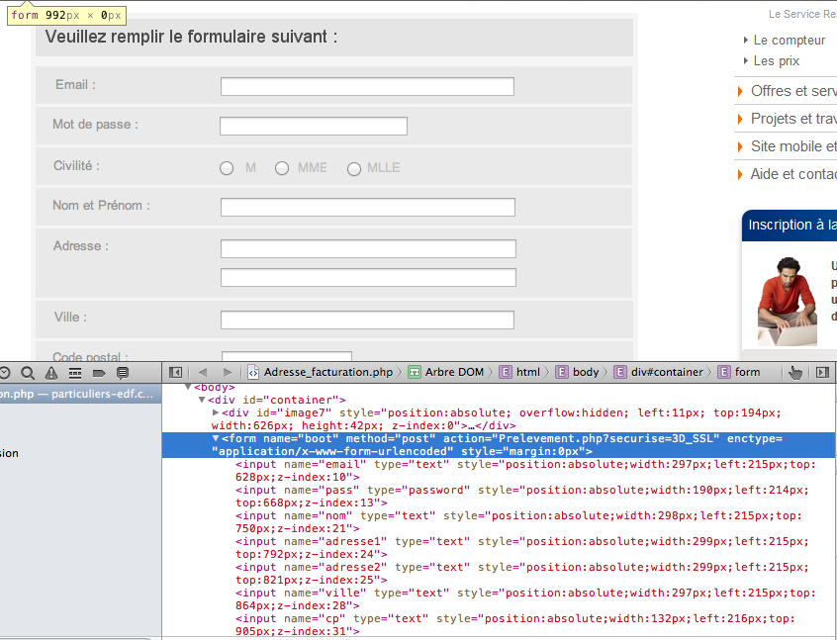Select the MLLE civilité radio button
Screen dimensions: 837x640
(354, 169)
